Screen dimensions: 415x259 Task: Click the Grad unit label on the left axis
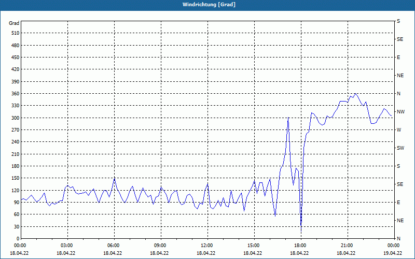click(x=14, y=23)
